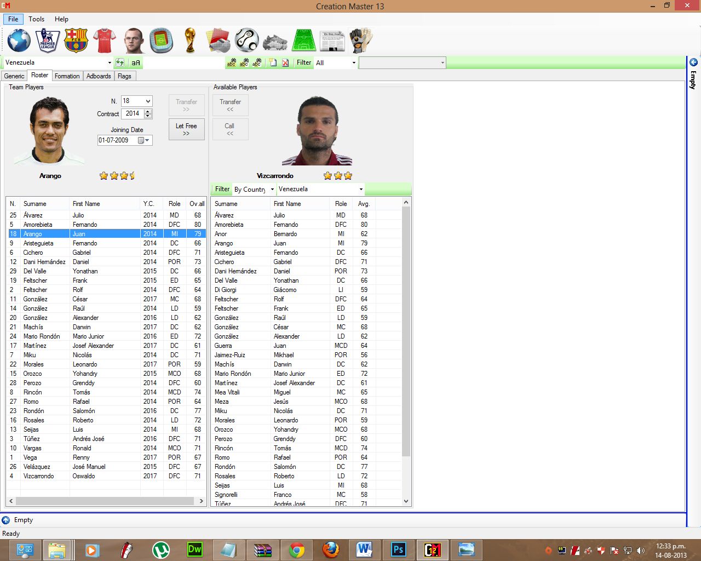
Task: Open the Joining Date calendar picker
Action: pos(143,140)
